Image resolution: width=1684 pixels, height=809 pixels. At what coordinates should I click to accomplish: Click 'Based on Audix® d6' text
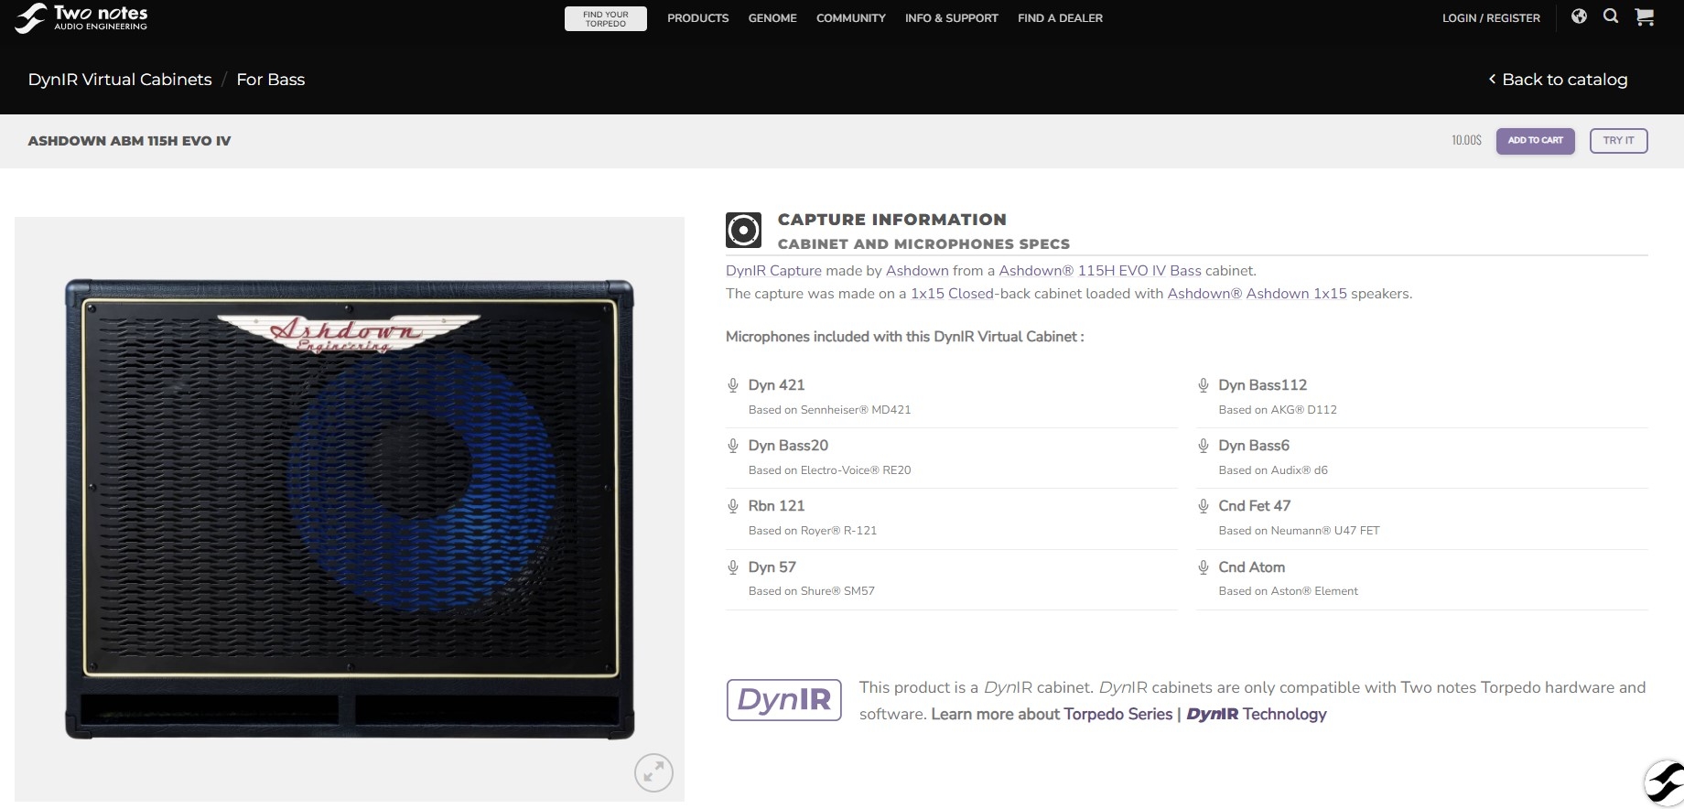click(1272, 470)
